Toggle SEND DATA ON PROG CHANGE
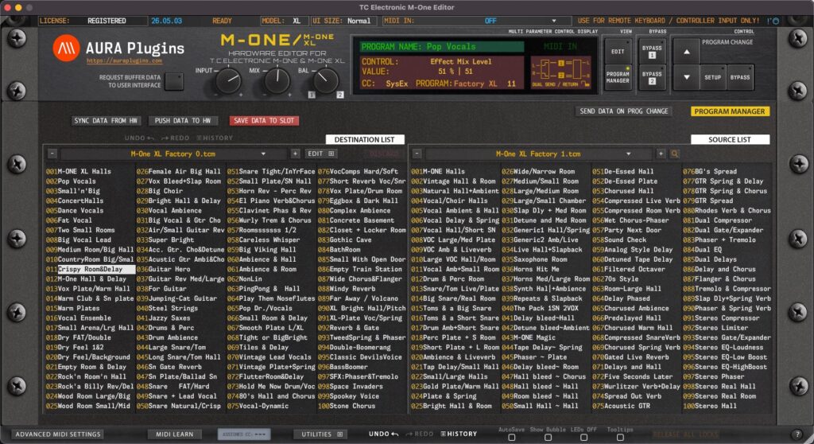The height and width of the screenshot is (444, 814). pos(623,111)
